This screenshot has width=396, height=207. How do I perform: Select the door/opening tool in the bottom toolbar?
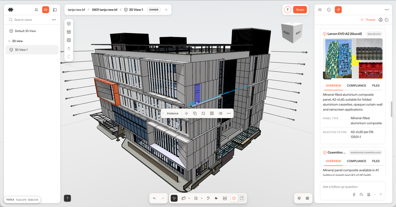tap(196, 199)
